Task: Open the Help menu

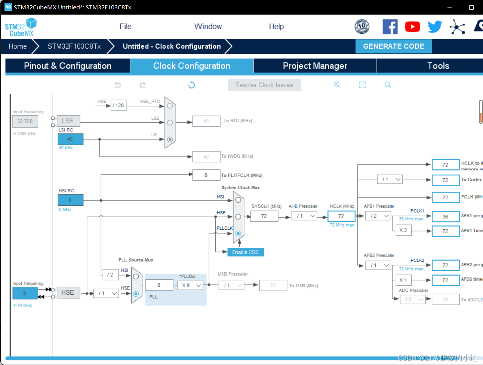Action: 276,27
